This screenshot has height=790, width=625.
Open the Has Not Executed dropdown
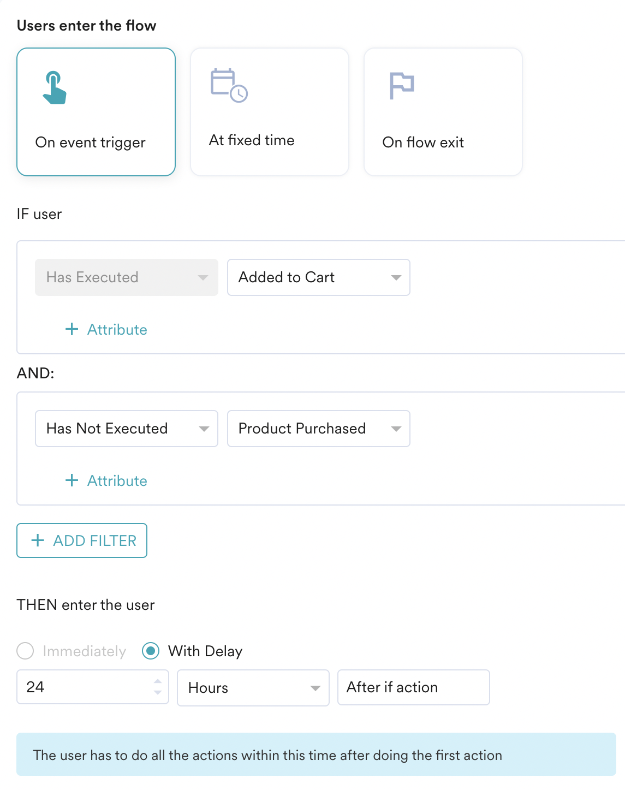click(126, 429)
